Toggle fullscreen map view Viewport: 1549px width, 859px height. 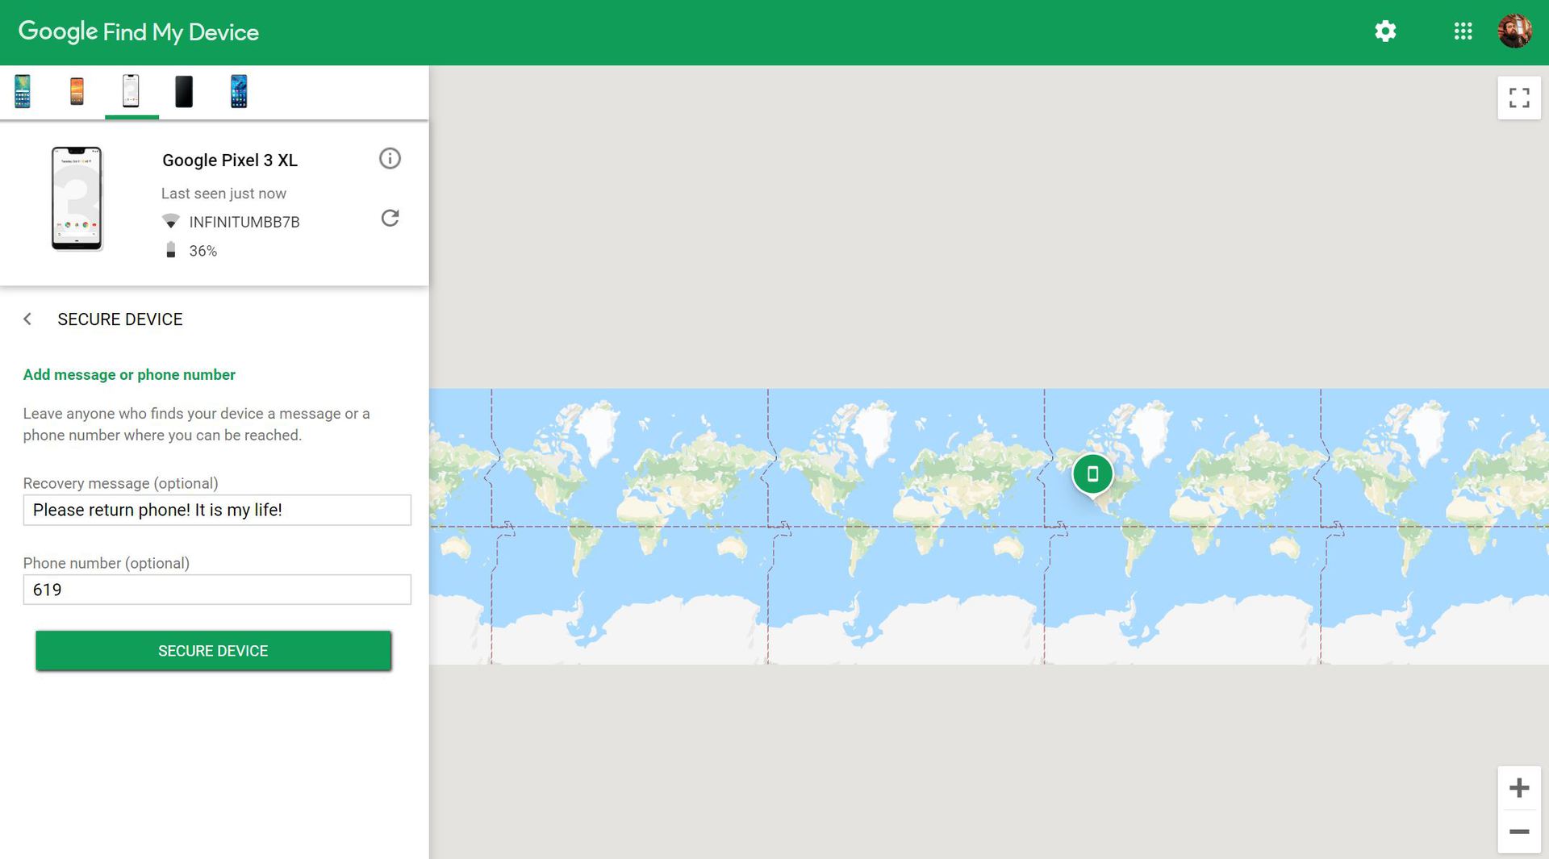pos(1519,98)
